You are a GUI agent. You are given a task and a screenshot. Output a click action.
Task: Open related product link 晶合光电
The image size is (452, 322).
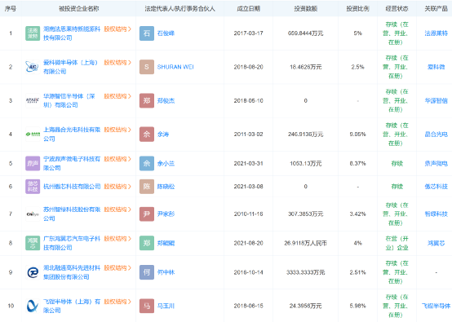[436, 135]
